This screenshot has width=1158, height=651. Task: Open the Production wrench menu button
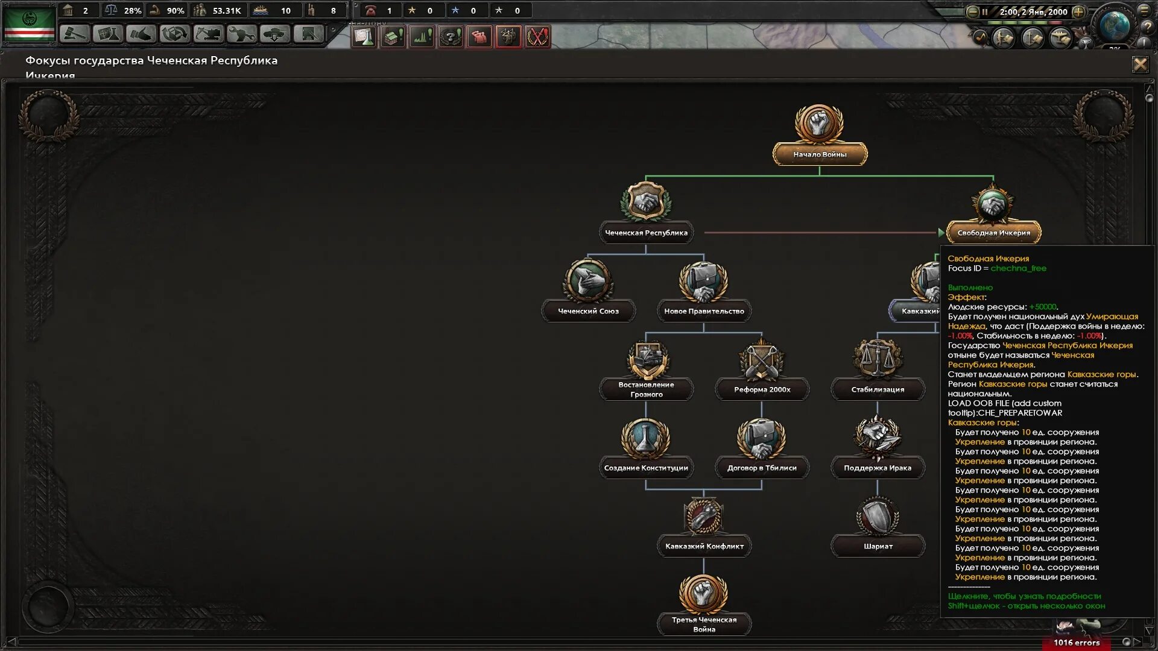241,34
